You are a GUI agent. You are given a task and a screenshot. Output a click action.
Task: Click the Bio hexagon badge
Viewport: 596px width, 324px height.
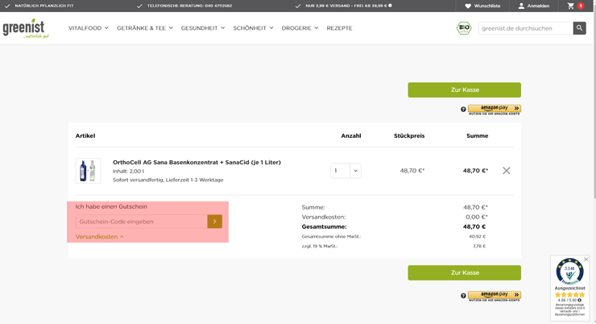point(464,27)
